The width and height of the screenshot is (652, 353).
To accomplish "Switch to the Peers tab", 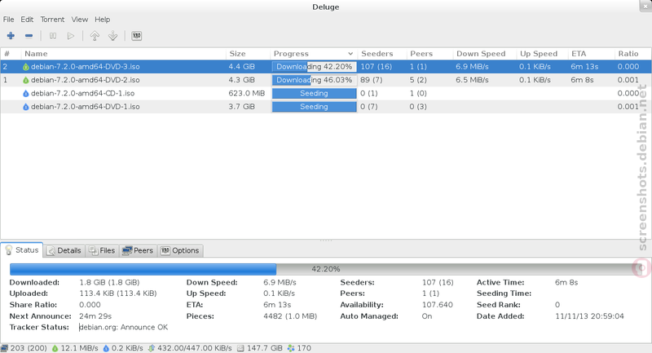I will click(x=138, y=250).
